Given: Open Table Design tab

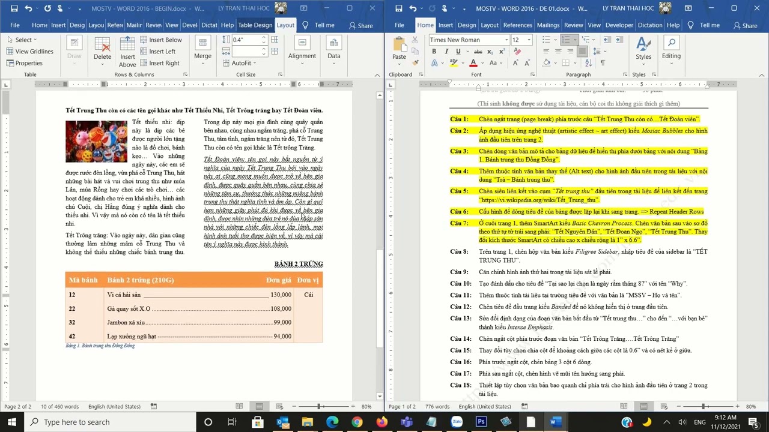Looking at the screenshot, I should click(x=255, y=25).
